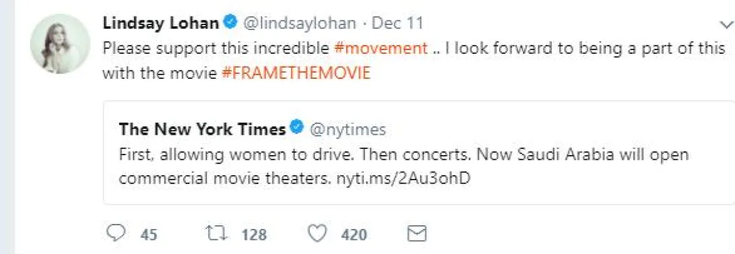This screenshot has width=735, height=254.
Task: Send tweet via direct message envelope
Action: click(417, 234)
